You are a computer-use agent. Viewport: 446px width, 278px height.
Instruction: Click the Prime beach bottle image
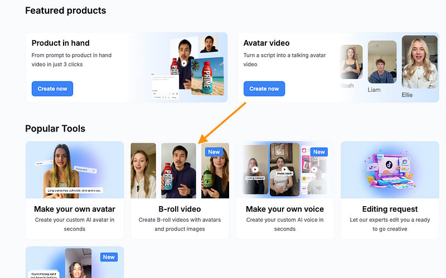tap(207, 76)
